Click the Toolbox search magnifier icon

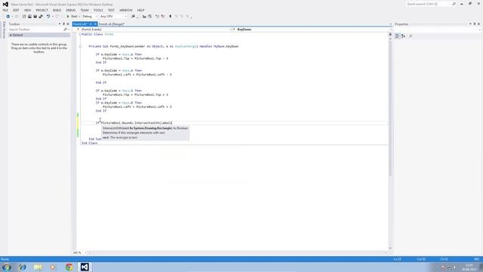coord(66,29)
